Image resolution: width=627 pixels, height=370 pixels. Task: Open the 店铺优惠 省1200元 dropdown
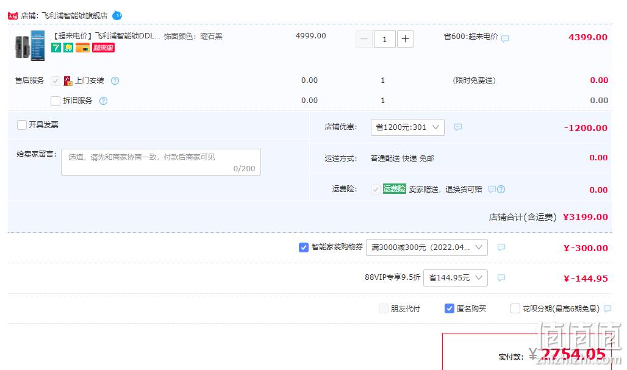(407, 127)
